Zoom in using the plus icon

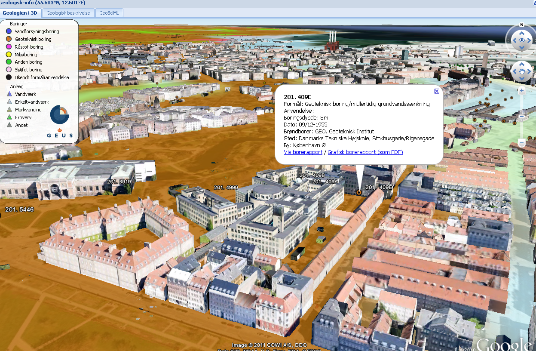click(x=521, y=90)
